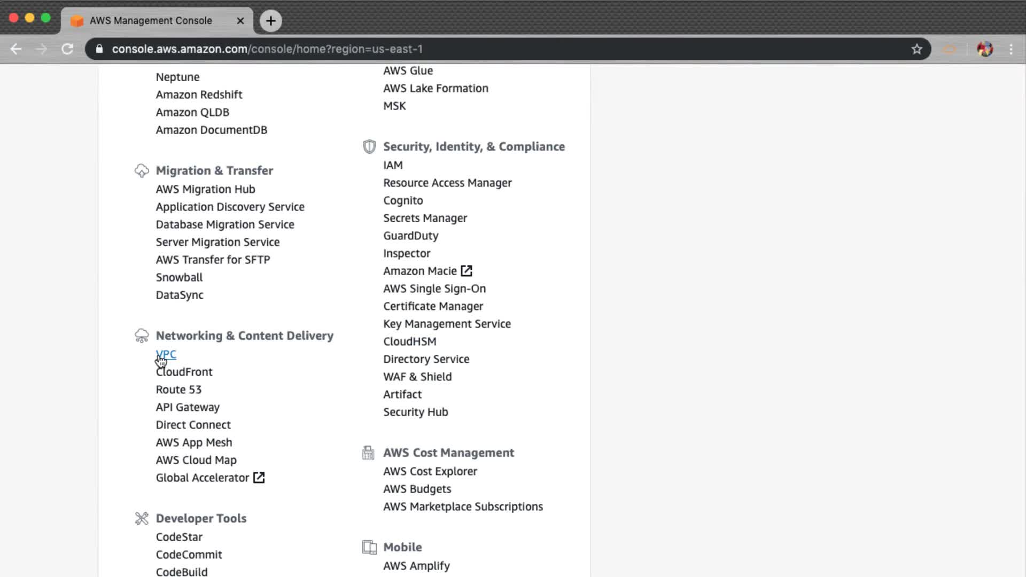The height and width of the screenshot is (577, 1026).
Task: Open AWS Cost Explorer link
Action: [x=430, y=471]
